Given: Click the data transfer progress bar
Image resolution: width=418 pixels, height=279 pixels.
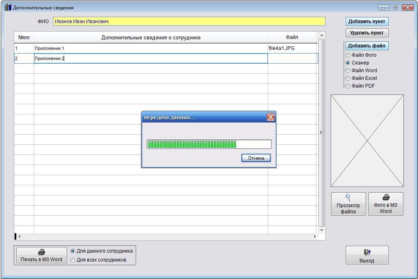Looking at the screenshot, I should pos(209,144).
